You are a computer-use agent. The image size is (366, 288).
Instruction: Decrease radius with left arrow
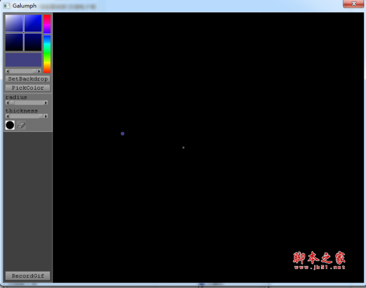point(7,103)
